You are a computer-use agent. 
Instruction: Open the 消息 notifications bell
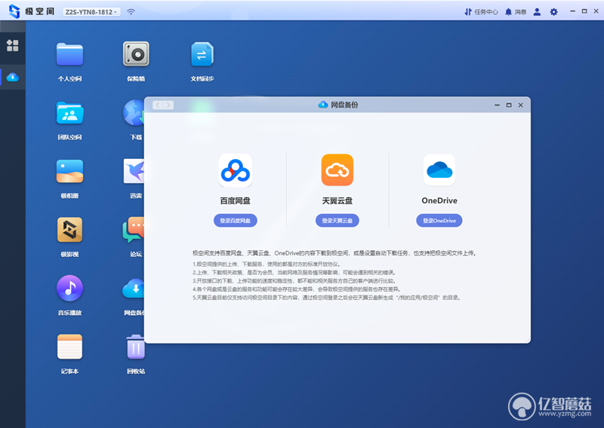tap(516, 12)
